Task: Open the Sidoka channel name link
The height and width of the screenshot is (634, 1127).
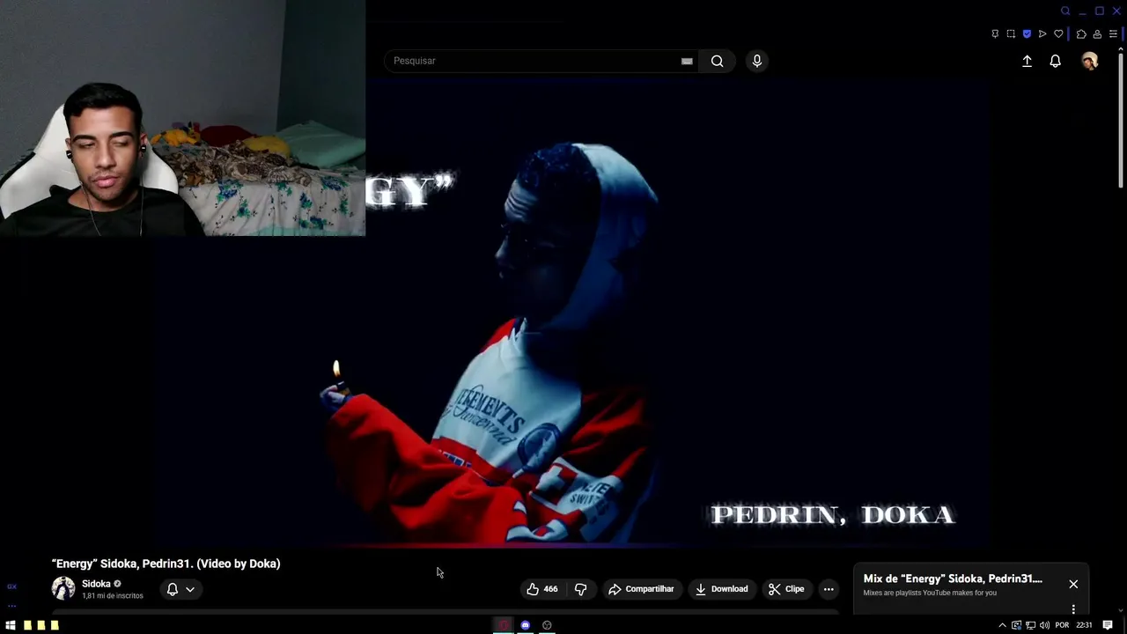Action: (x=96, y=584)
